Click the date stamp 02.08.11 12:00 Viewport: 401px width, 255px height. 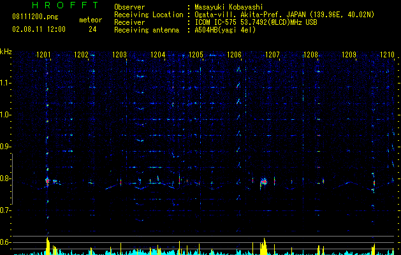click(39, 29)
